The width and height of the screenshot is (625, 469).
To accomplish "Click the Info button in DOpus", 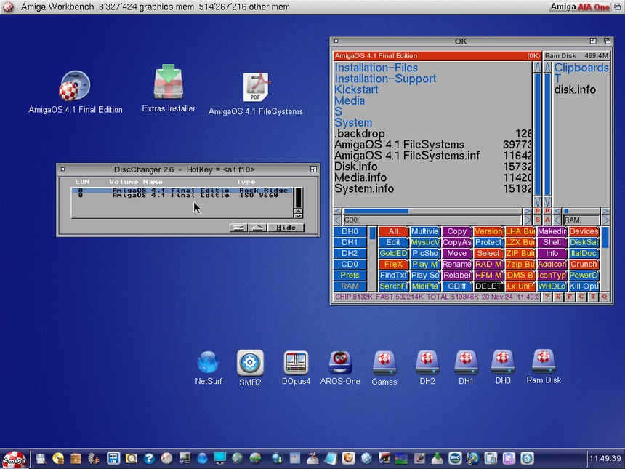I will point(552,253).
